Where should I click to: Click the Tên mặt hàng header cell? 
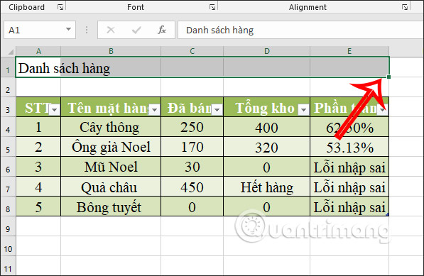coord(111,107)
